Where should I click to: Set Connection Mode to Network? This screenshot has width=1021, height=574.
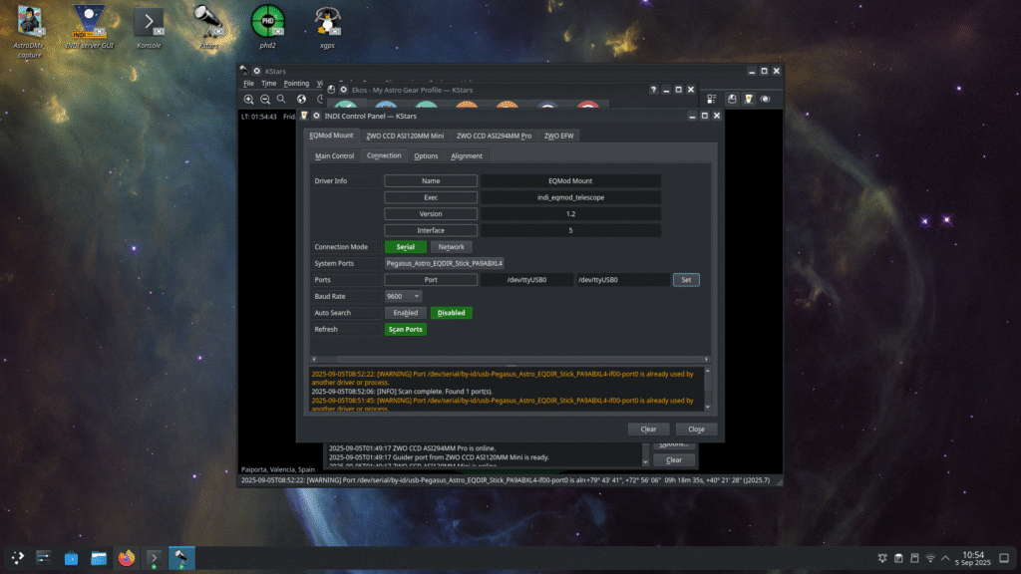(451, 247)
